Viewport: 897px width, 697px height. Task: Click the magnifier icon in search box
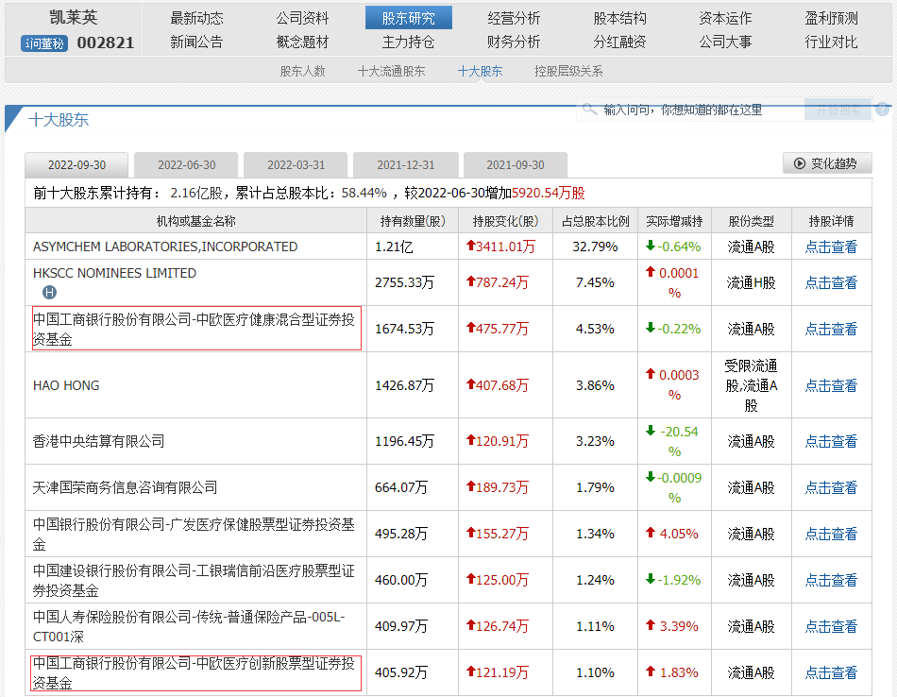tap(590, 110)
